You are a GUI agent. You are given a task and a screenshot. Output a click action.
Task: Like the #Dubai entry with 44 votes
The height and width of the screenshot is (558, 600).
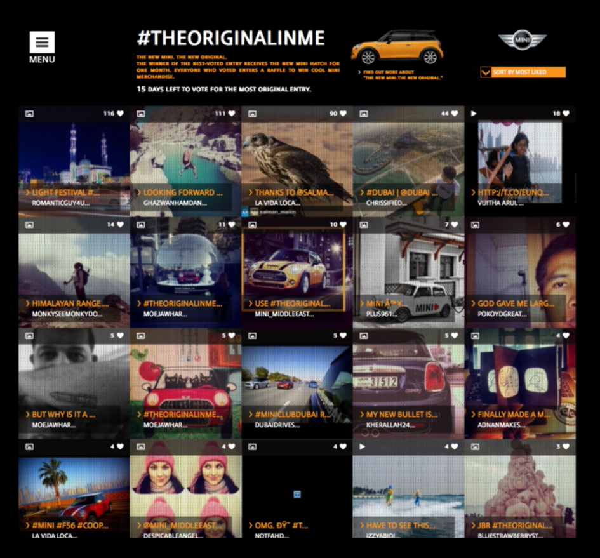[454, 113]
